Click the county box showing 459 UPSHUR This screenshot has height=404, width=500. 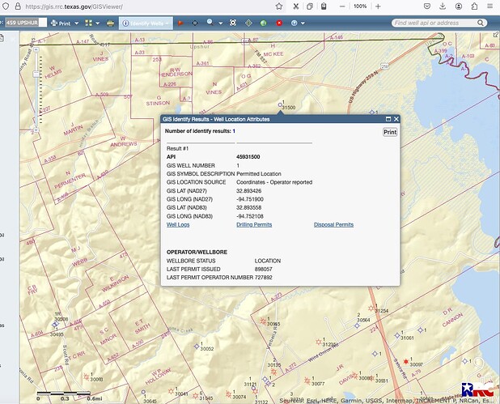click(26, 23)
